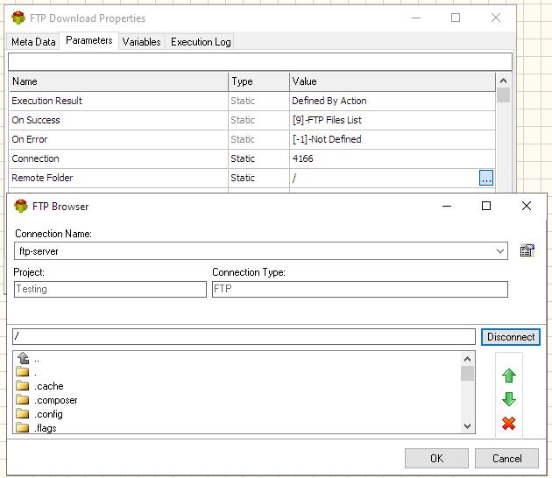The image size is (552, 478).
Task: Select the .composer folder
Action: pos(46,400)
